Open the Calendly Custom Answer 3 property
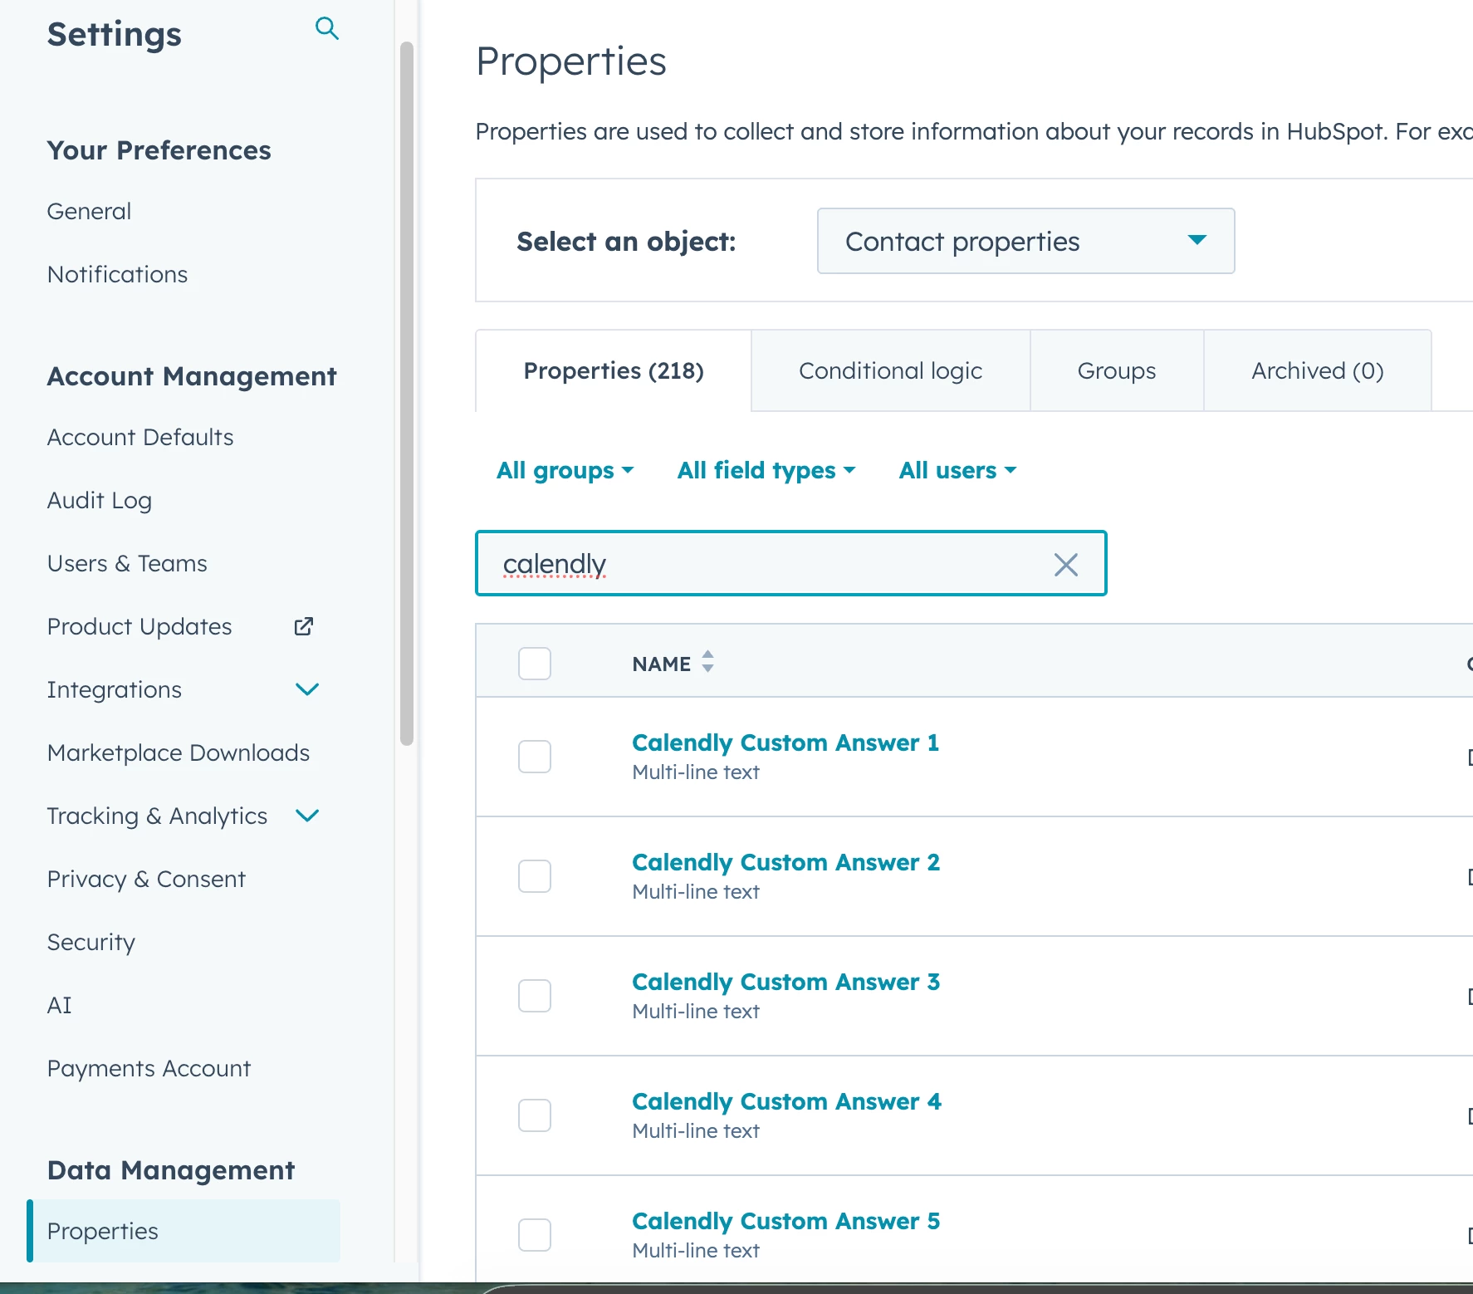This screenshot has height=1294, width=1473. click(x=785, y=982)
